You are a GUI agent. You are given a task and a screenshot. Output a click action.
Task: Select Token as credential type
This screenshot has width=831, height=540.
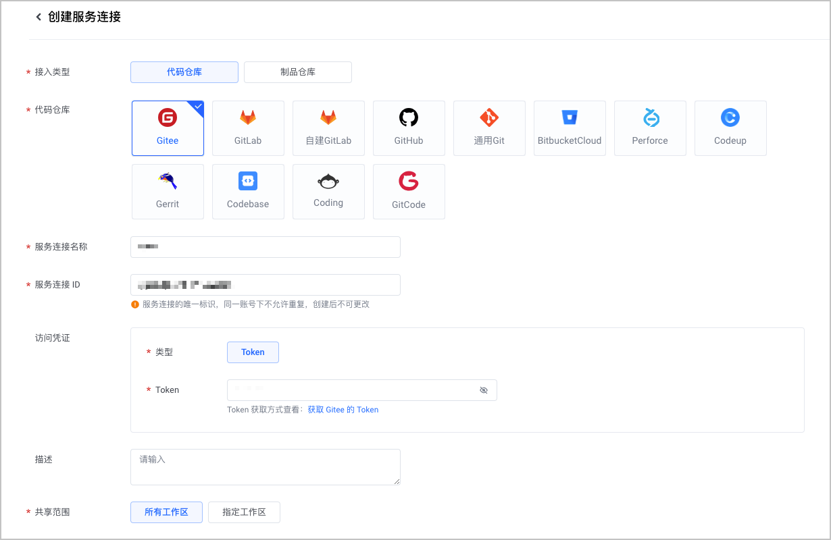click(253, 352)
